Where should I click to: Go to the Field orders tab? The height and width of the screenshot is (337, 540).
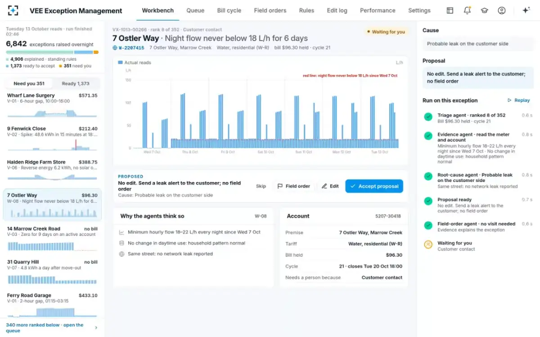(270, 10)
